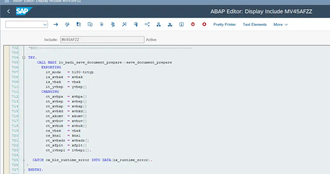Screen dimensions: 330x174
Task: Click the spiral enhancement icon
Action: (101, 24)
